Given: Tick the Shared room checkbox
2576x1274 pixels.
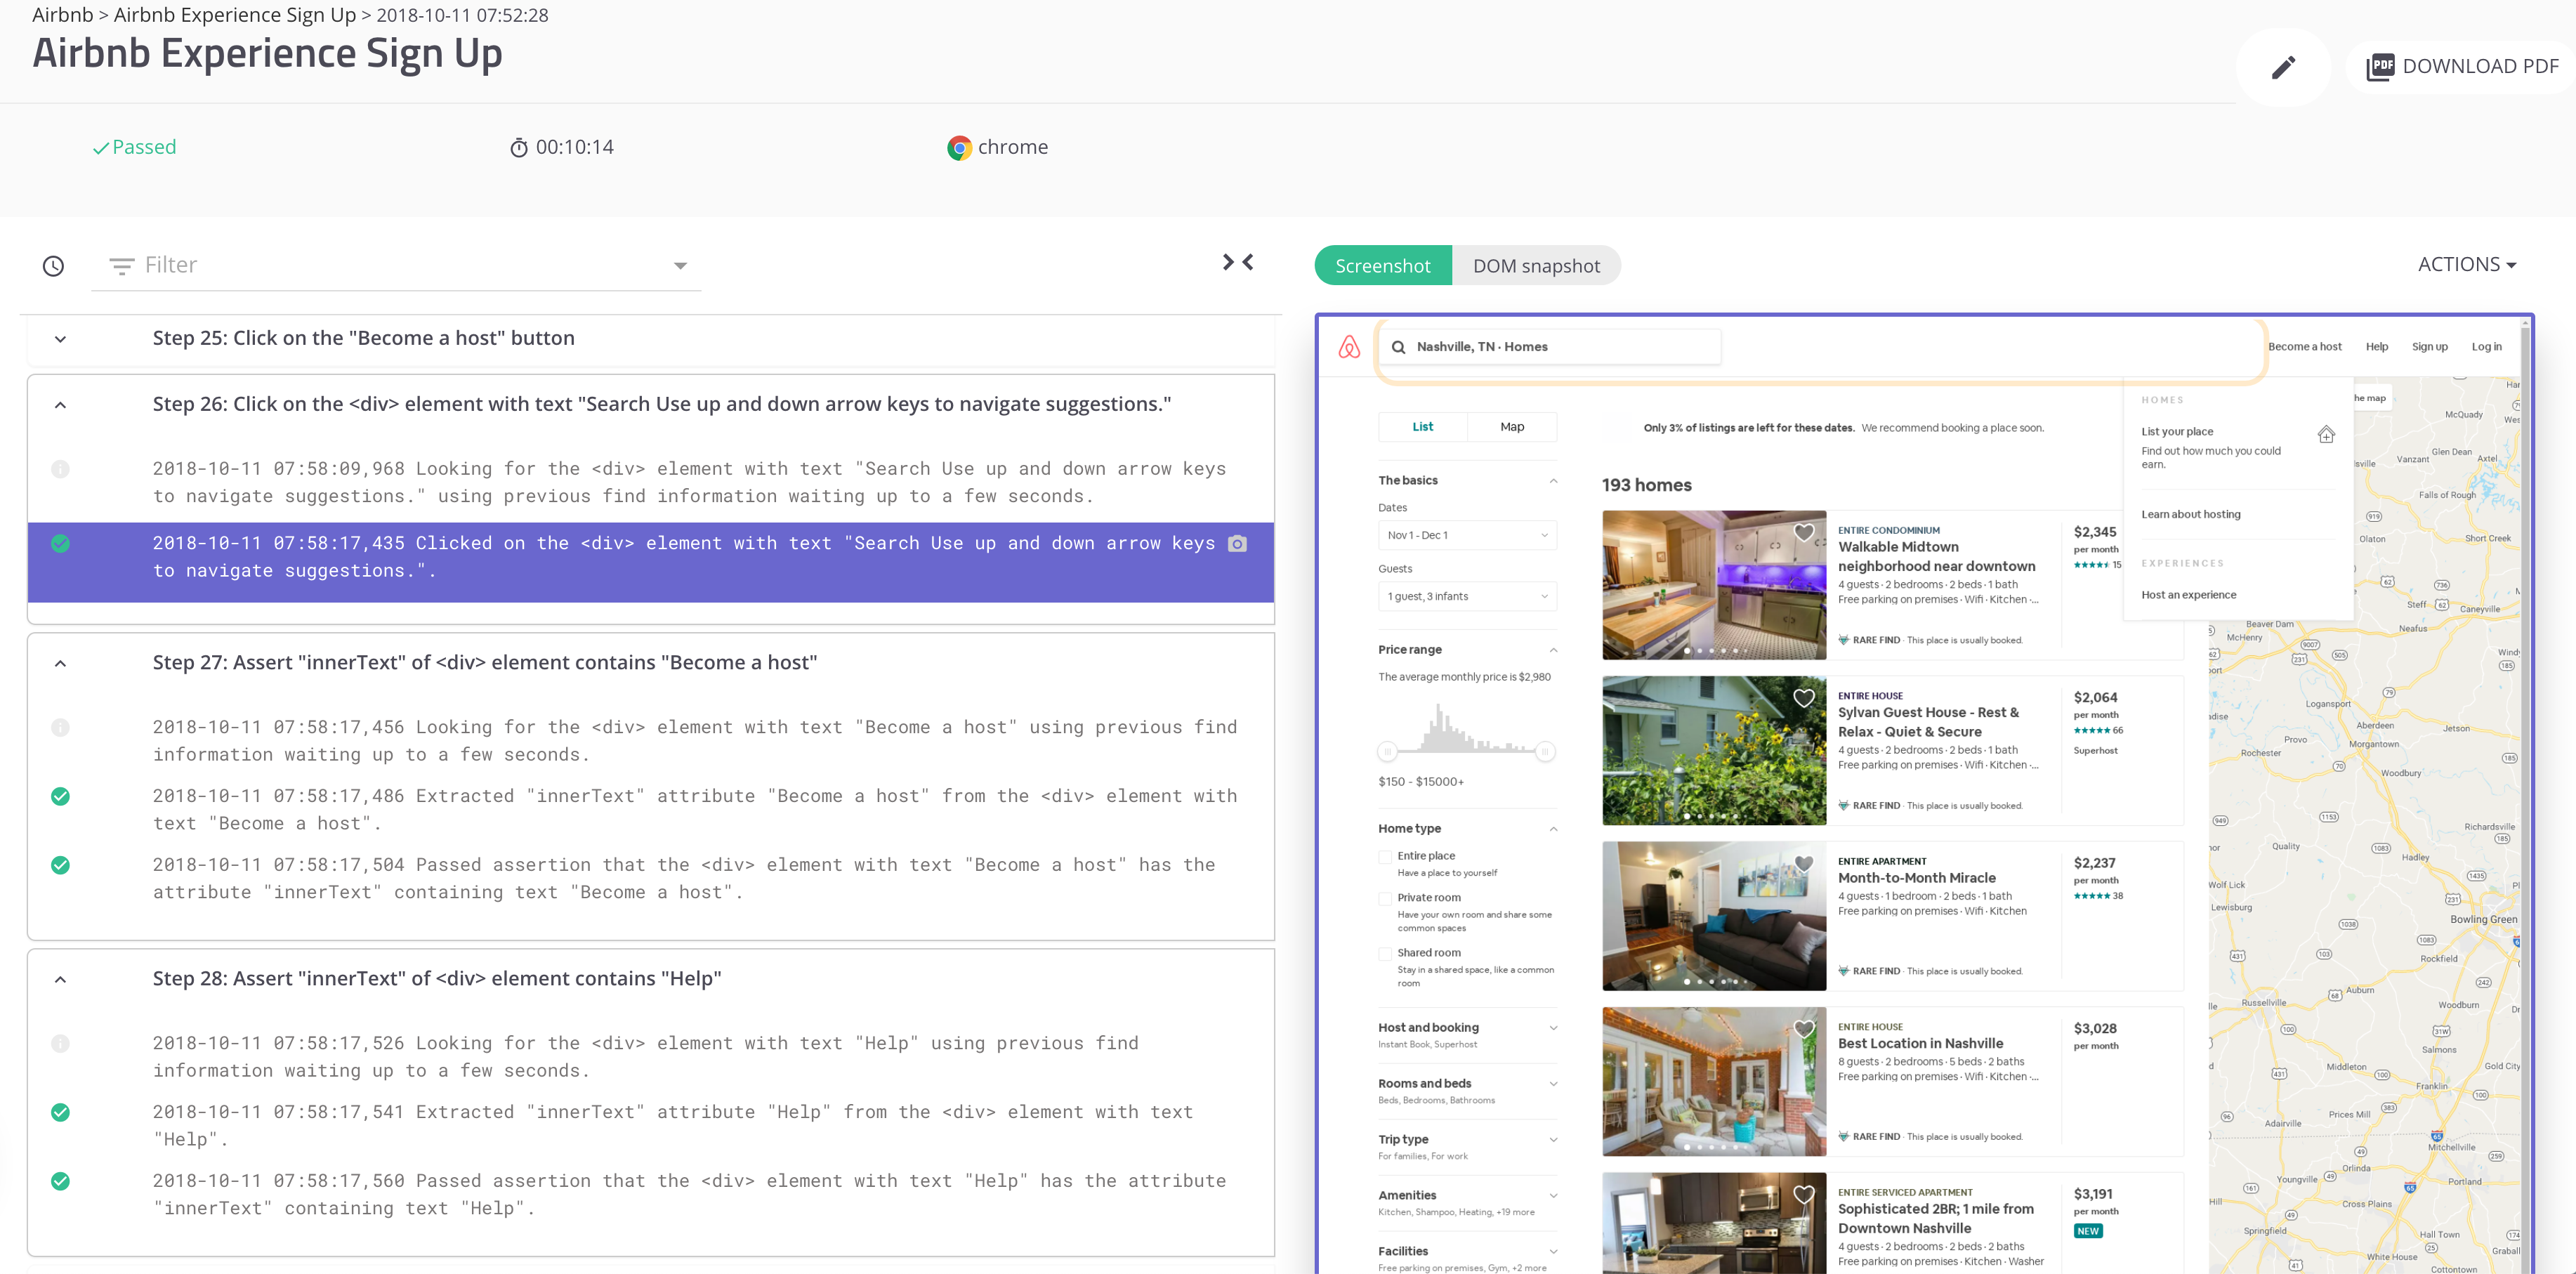Looking at the screenshot, I should coord(1385,954).
